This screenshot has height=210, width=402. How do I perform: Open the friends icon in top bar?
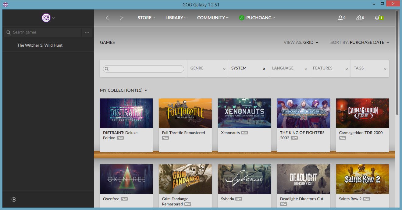(x=359, y=18)
